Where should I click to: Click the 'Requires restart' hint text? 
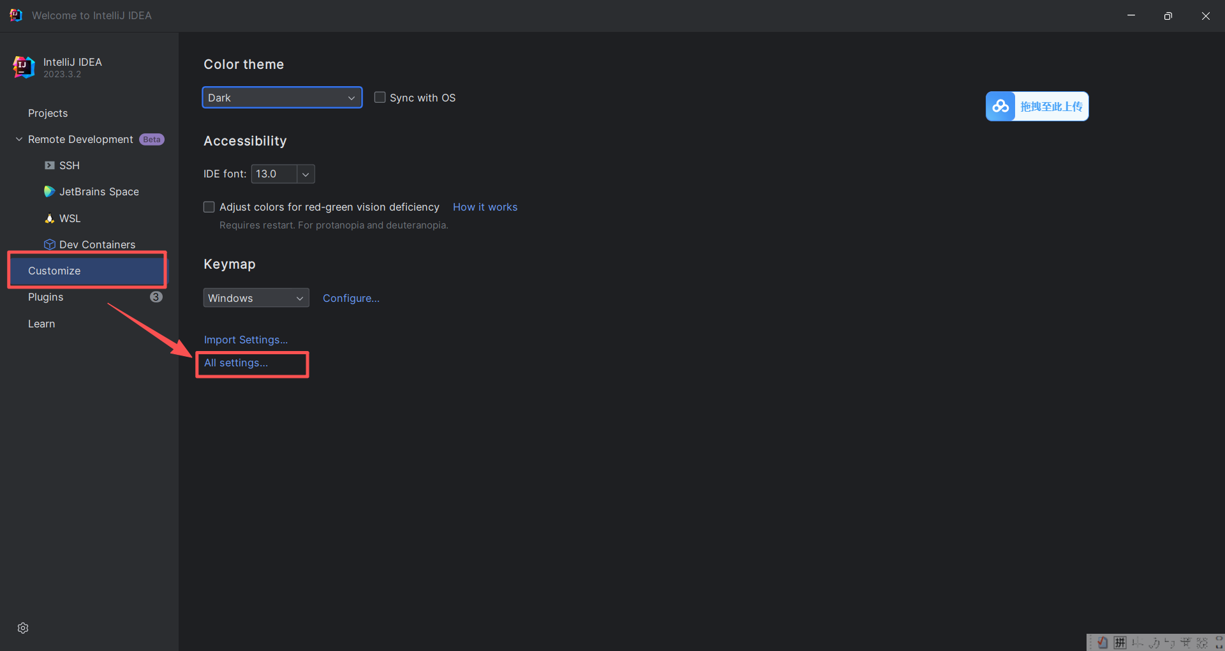(x=334, y=225)
